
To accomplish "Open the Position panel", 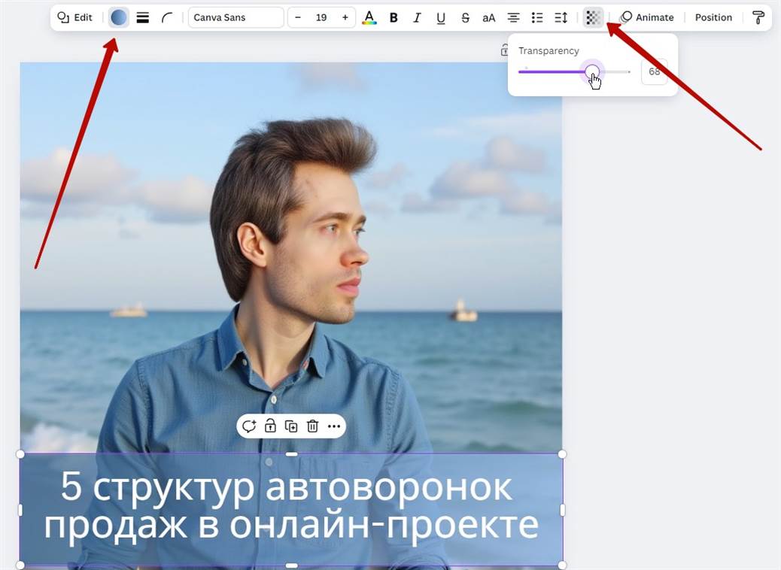I will 713,17.
